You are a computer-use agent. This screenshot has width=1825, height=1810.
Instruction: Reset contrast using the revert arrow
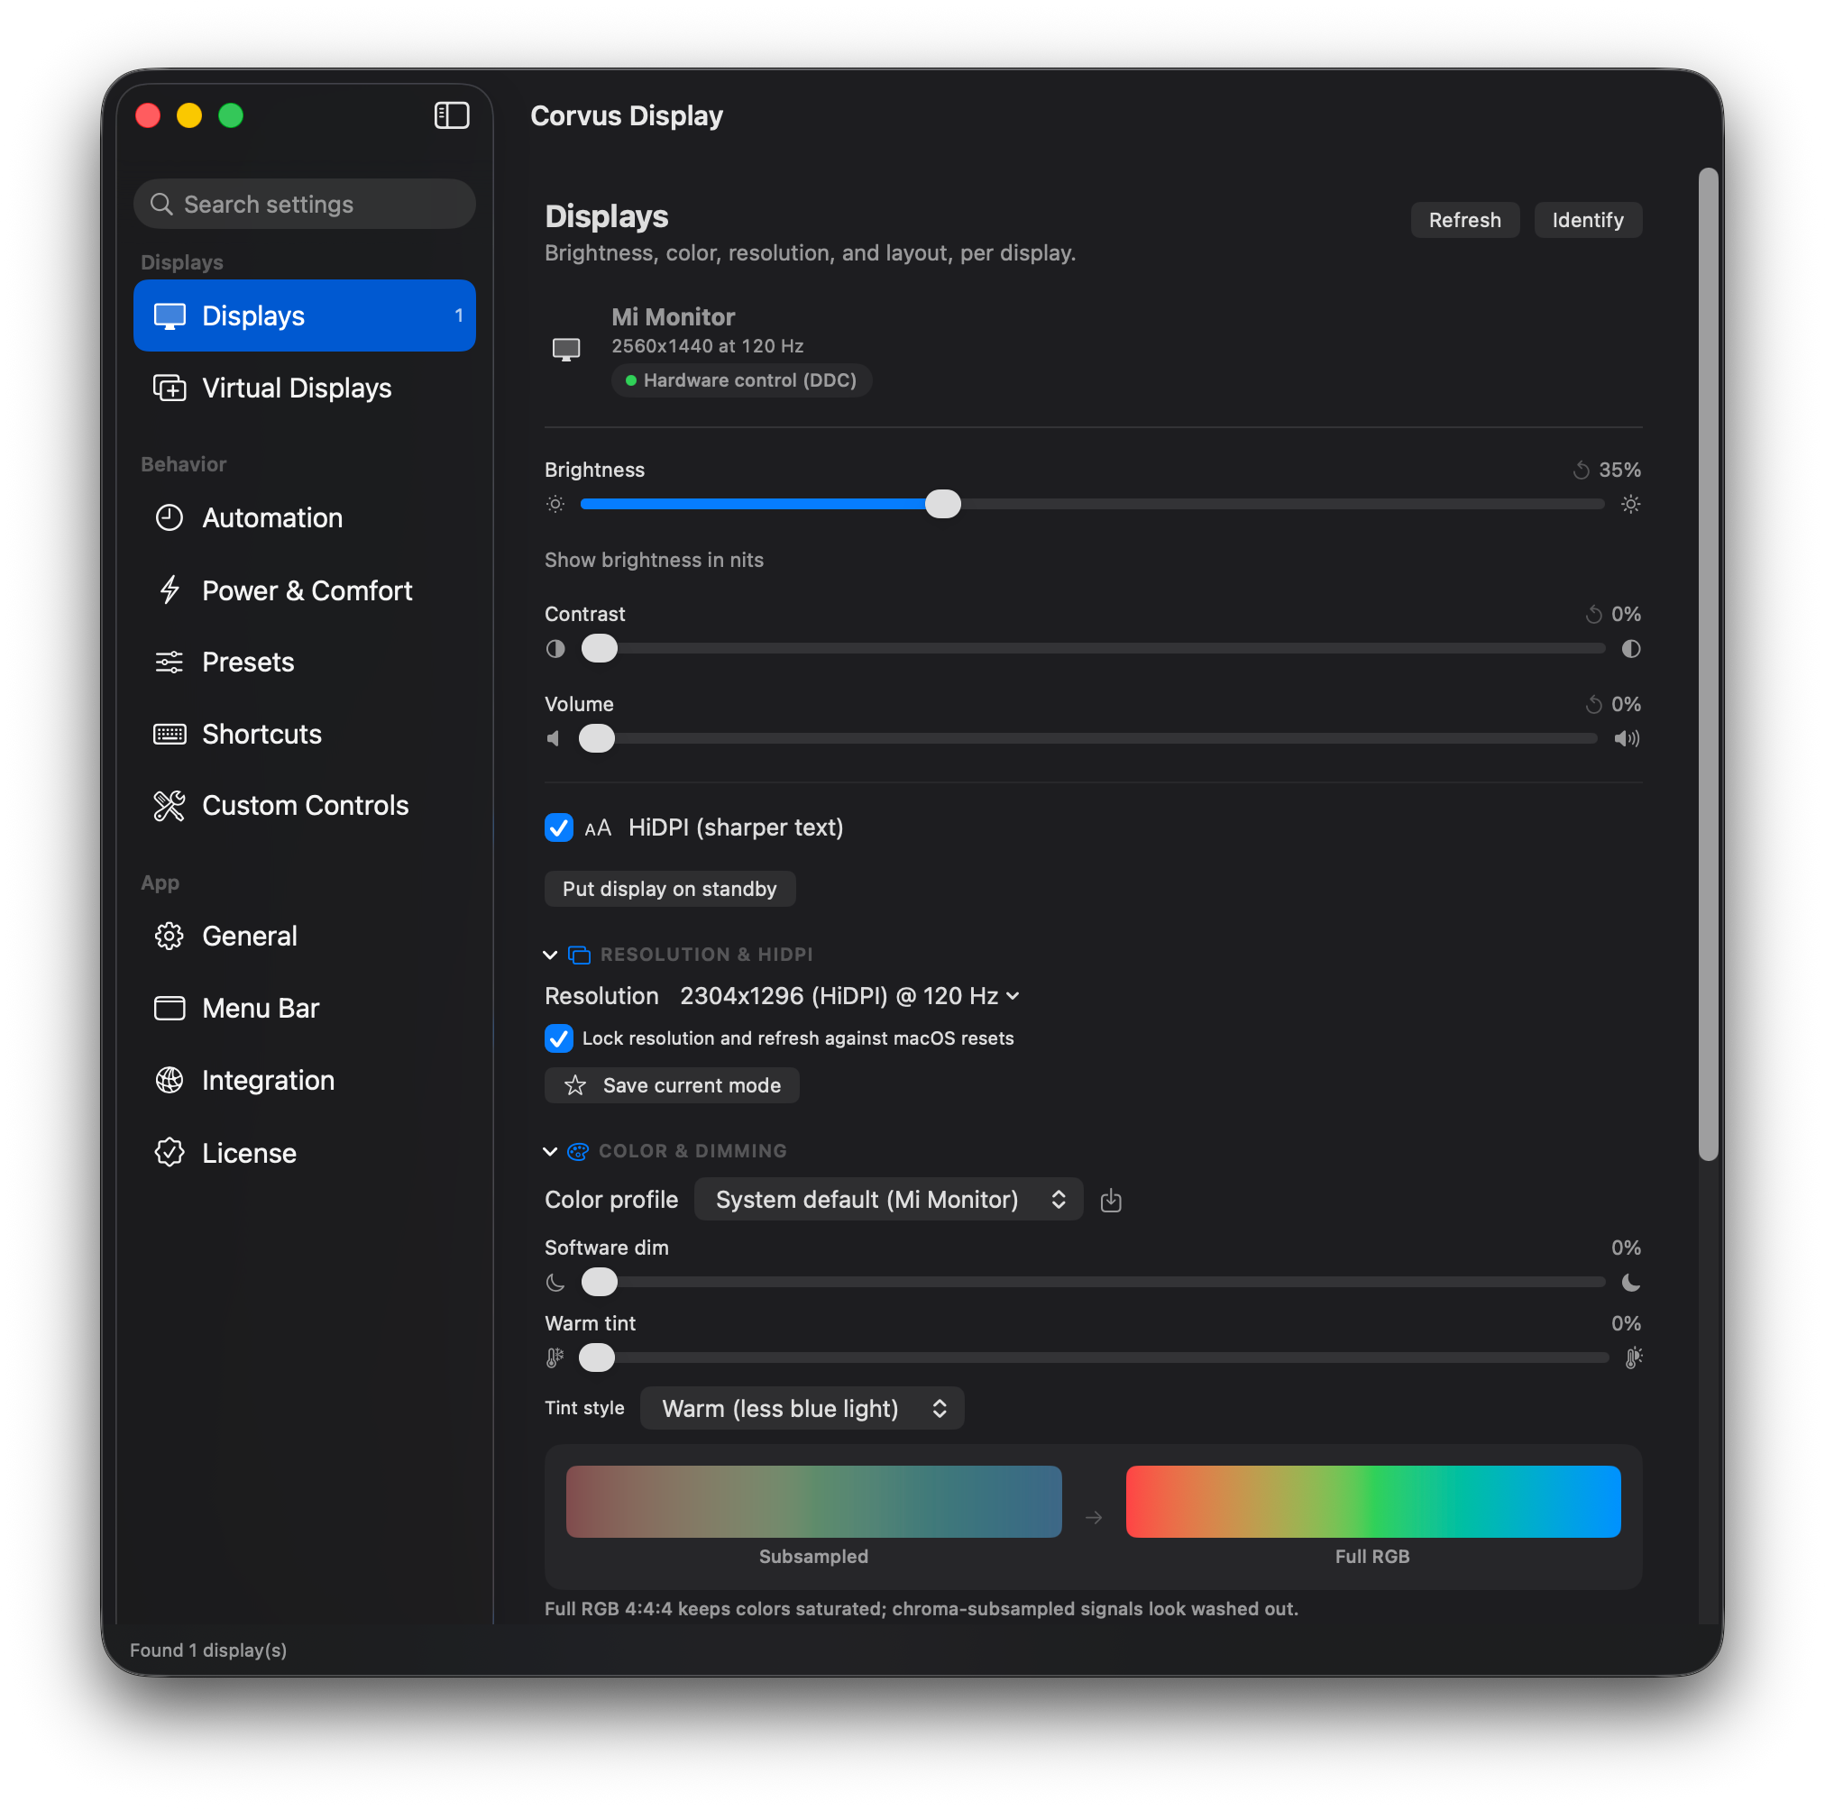[x=1593, y=615]
